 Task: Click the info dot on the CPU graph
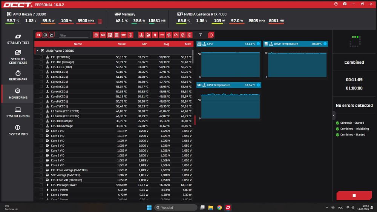tap(258, 44)
